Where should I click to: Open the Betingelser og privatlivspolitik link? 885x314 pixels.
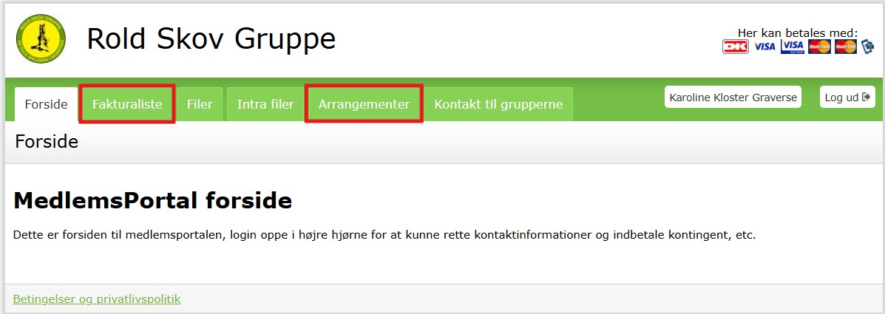click(x=97, y=299)
